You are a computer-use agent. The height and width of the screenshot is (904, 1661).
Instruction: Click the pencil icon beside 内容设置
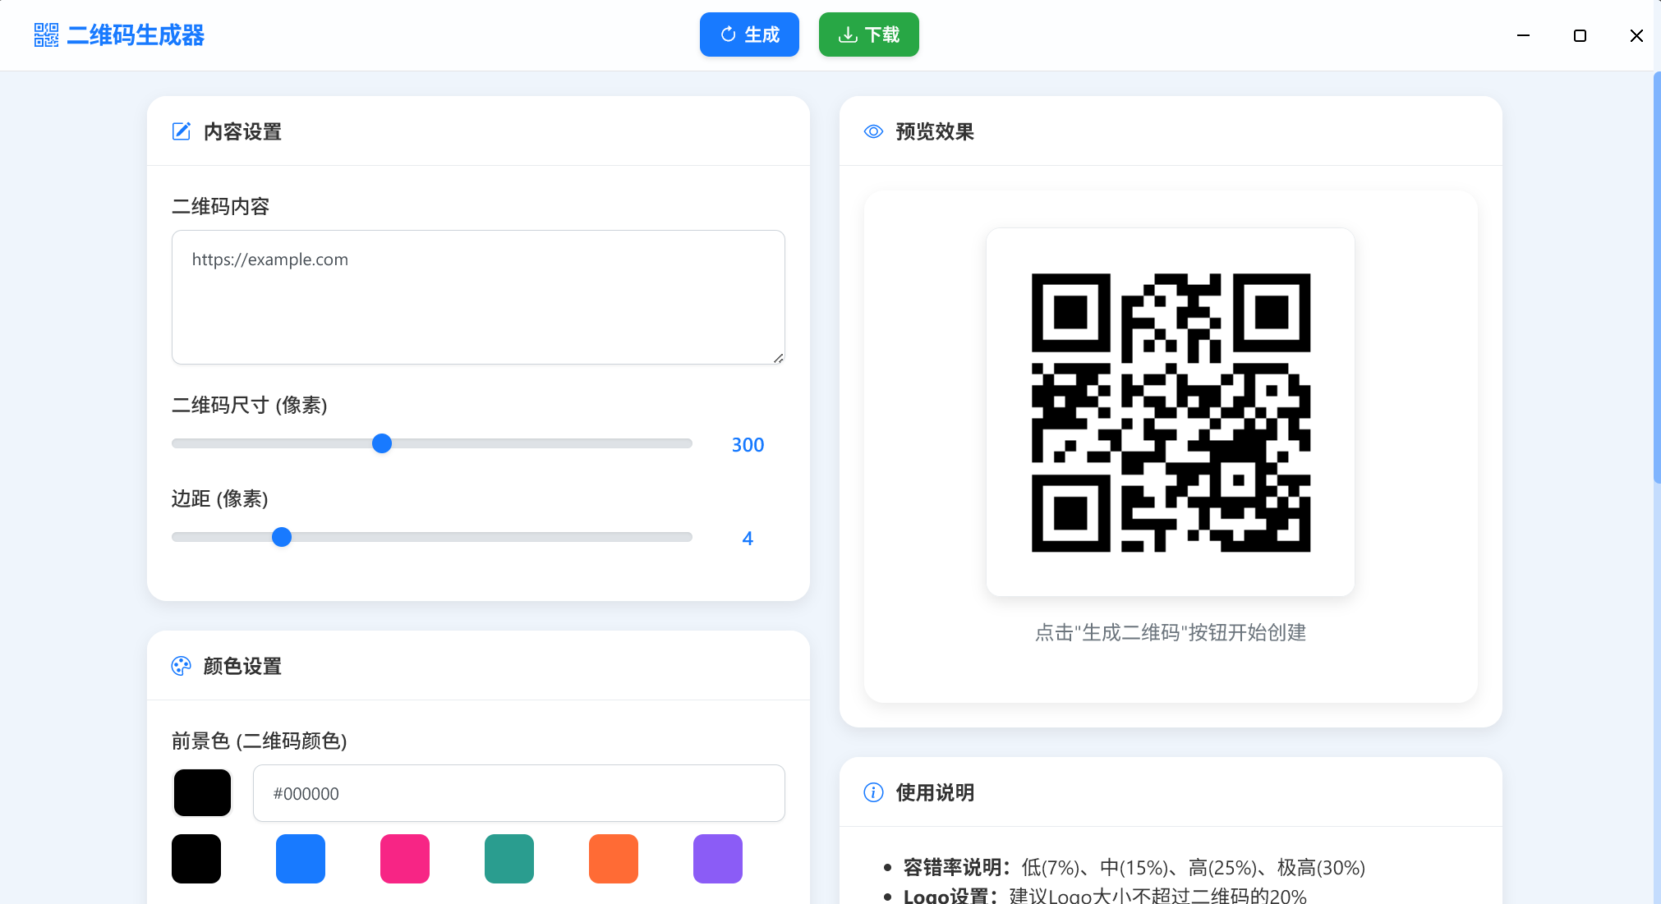182,131
